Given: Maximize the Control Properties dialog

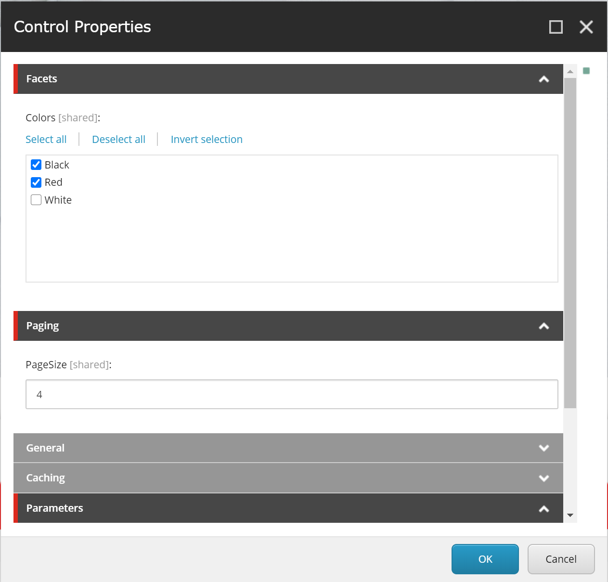Looking at the screenshot, I should (556, 27).
